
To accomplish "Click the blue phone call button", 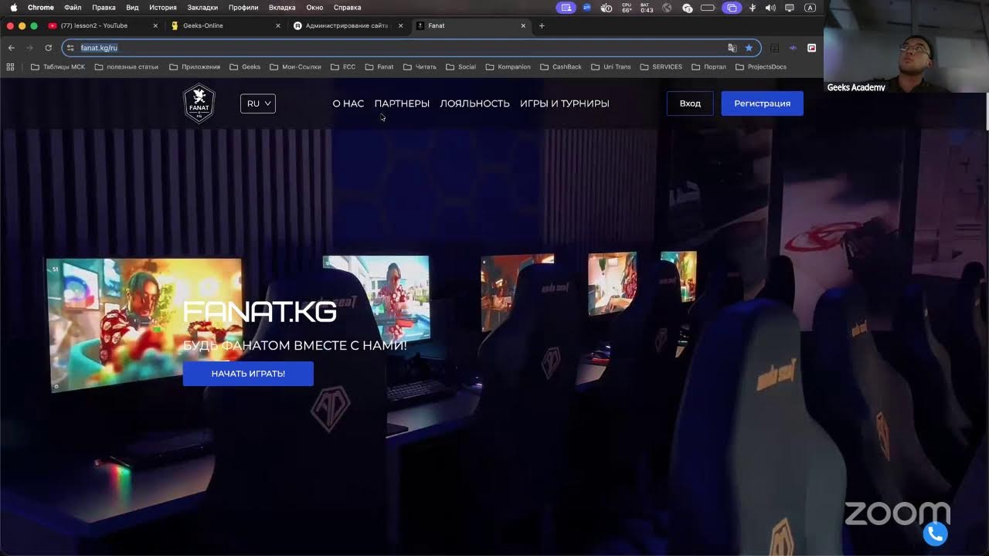I will [935, 534].
